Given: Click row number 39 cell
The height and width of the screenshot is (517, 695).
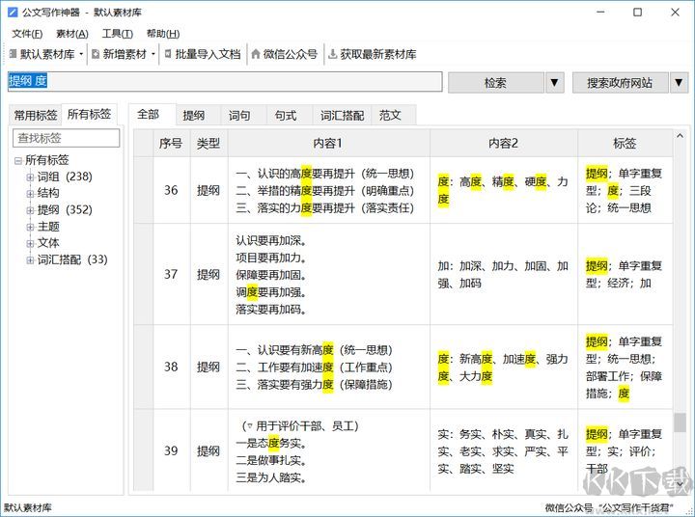Looking at the screenshot, I should coord(171,450).
